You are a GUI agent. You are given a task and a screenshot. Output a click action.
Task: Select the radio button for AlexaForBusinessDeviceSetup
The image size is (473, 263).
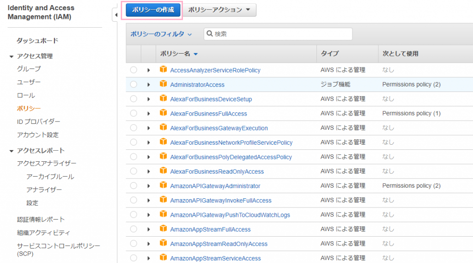133,99
